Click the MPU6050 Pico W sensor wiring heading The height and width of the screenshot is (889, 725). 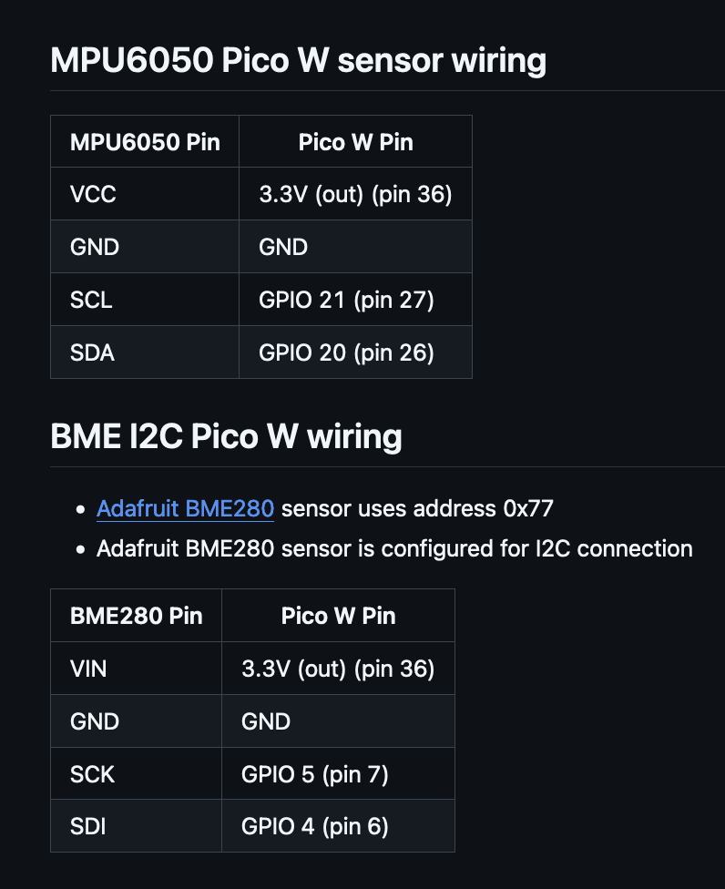pos(298,60)
